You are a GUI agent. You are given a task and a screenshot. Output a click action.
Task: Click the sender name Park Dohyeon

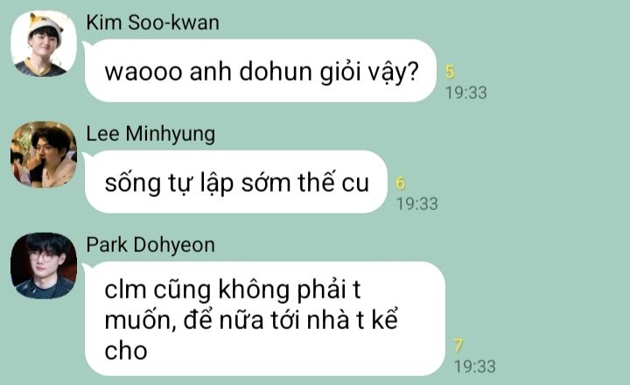pos(150,245)
